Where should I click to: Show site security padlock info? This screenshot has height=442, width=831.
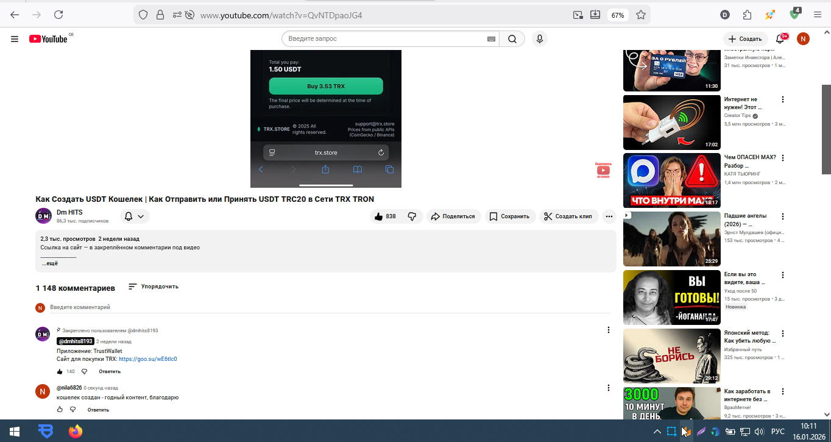pyautogui.click(x=160, y=15)
